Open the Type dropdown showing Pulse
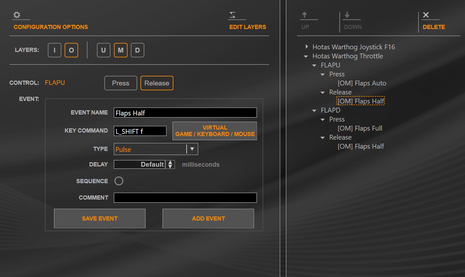The height and width of the screenshot is (277, 465). pos(156,149)
